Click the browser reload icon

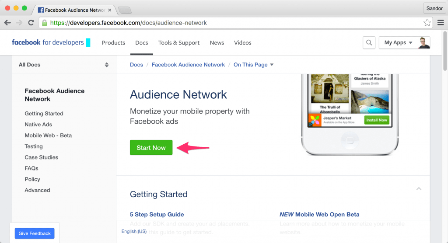(31, 23)
